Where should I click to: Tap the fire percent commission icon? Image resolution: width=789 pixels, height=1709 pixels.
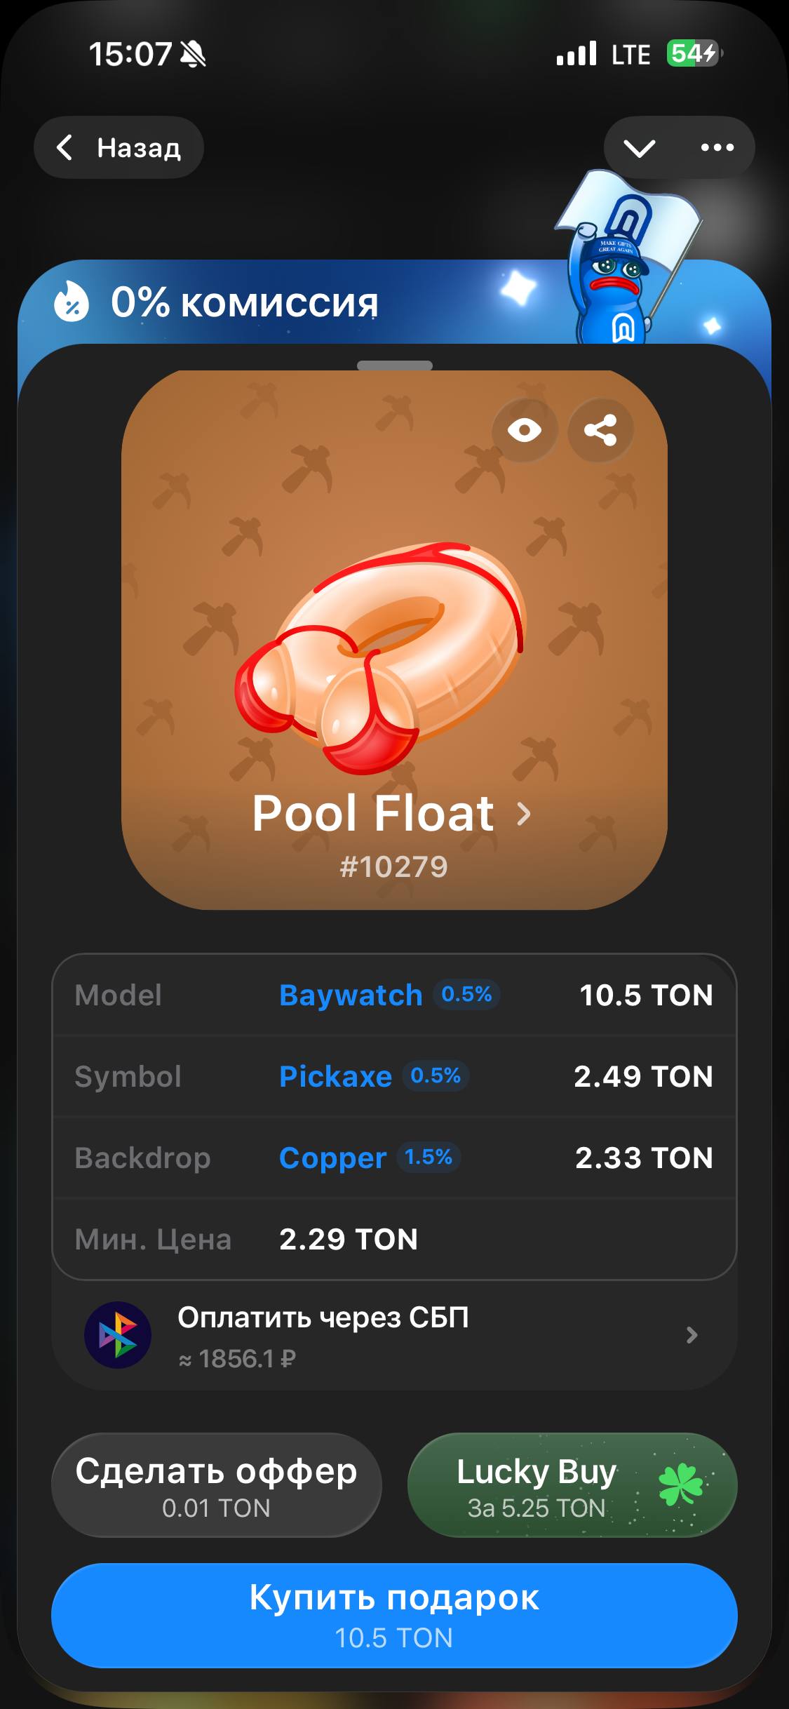72,302
